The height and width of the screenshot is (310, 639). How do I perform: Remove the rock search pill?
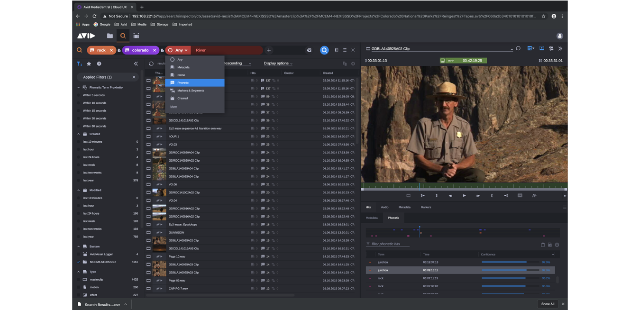[x=111, y=50]
